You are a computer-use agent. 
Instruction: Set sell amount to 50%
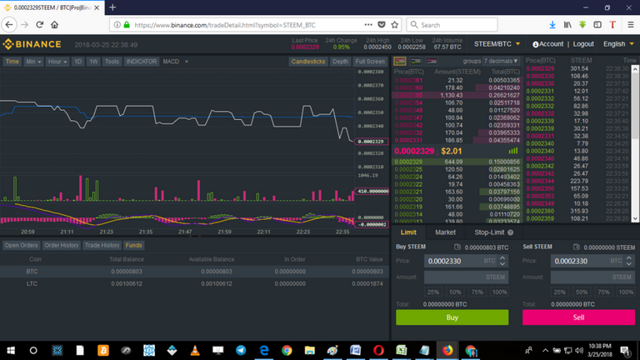[x=581, y=292]
